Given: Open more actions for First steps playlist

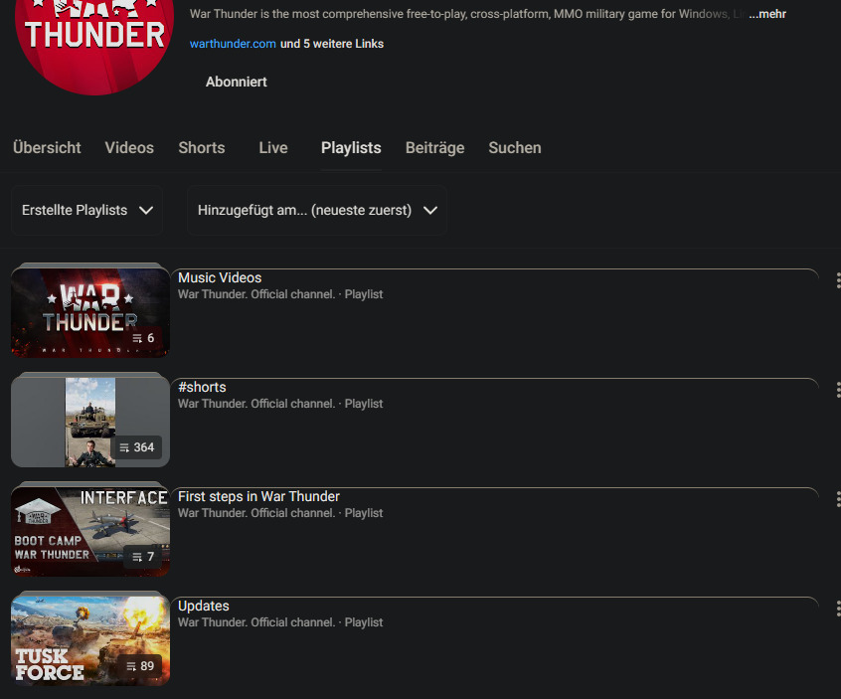Looking at the screenshot, I should [837, 499].
